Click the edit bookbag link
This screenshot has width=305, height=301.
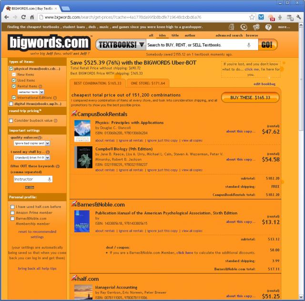point(264,84)
